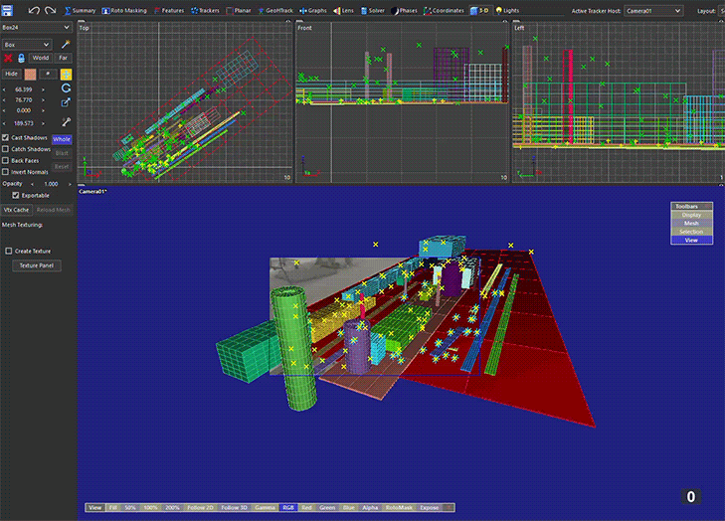
Task: Open the Box mesh type dropdown
Action: (x=27, y=45)
